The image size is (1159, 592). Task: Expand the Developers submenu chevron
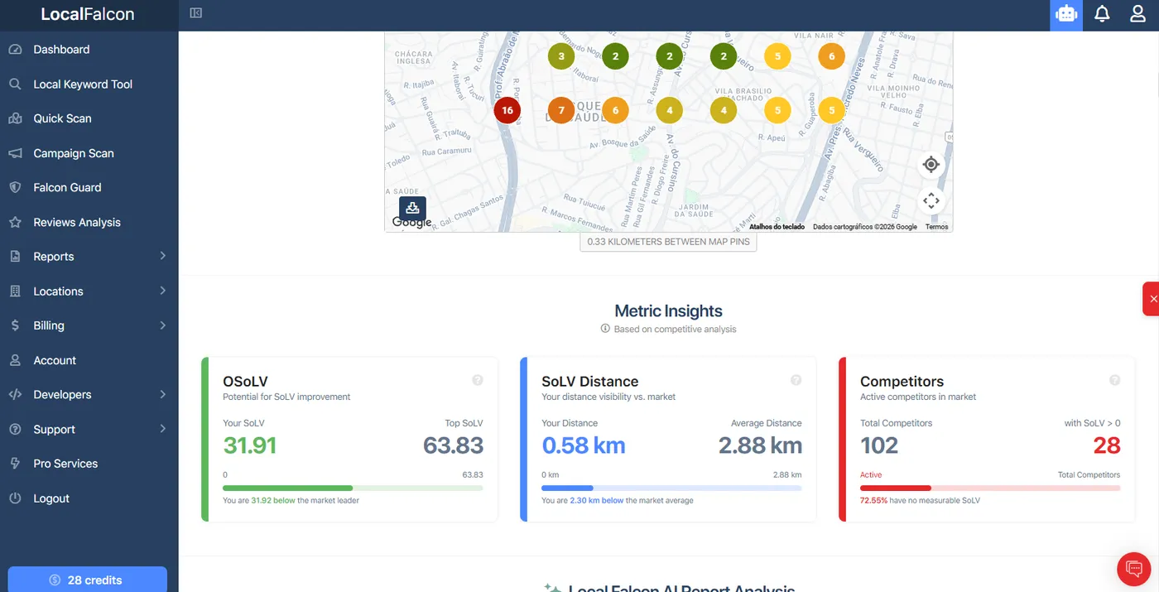coord(163,395)
